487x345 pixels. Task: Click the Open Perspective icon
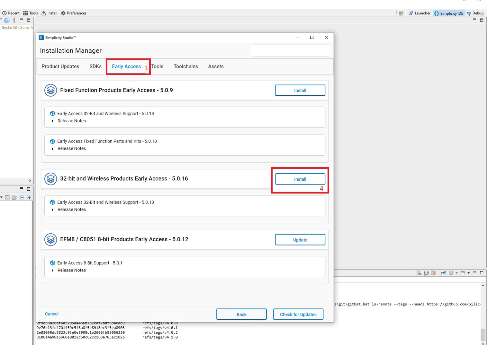click(x=401, y=13)
